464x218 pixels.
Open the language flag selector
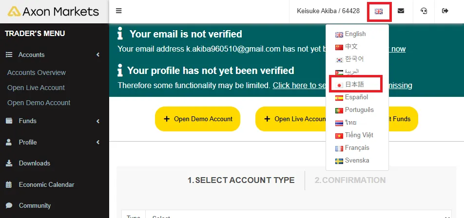coord(379,11)
